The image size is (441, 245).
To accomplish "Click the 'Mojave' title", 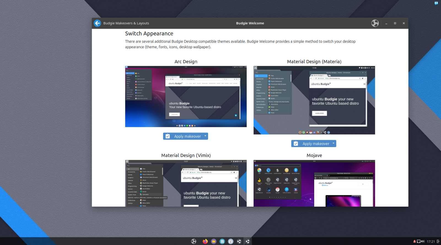I will (314, 155).
